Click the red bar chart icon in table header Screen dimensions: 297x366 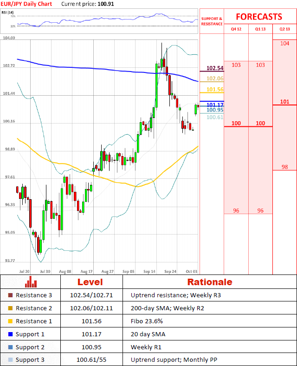(31, 282)
